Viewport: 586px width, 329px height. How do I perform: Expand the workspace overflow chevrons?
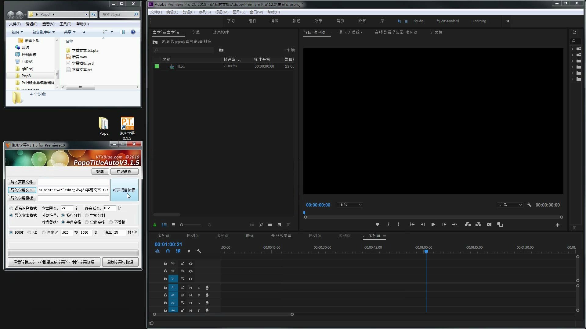click(x=508, y=21)
